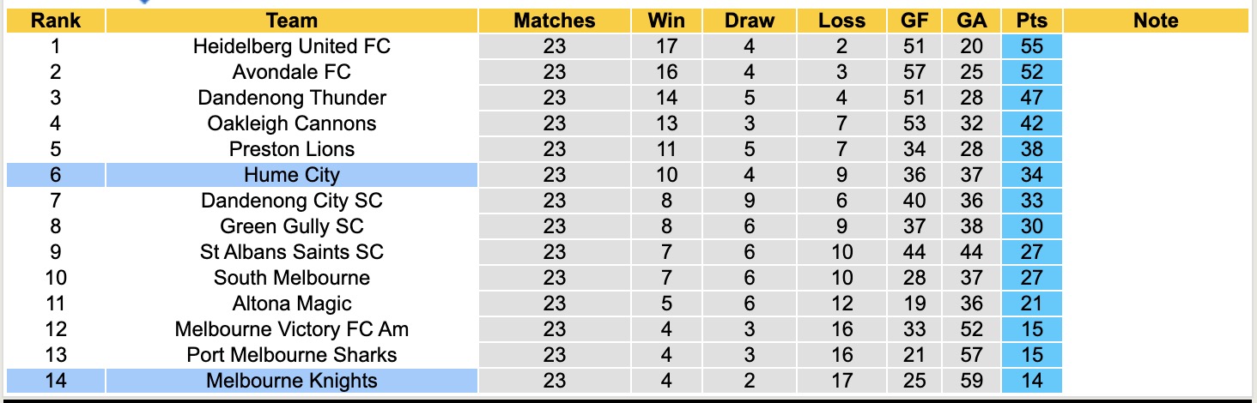
Task: Select South Melbourne in the team list
Action: tap(292, 278)
